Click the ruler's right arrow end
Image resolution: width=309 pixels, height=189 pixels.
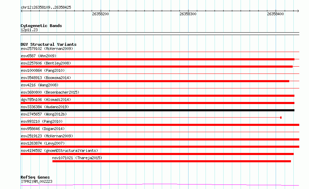point(298,11)
